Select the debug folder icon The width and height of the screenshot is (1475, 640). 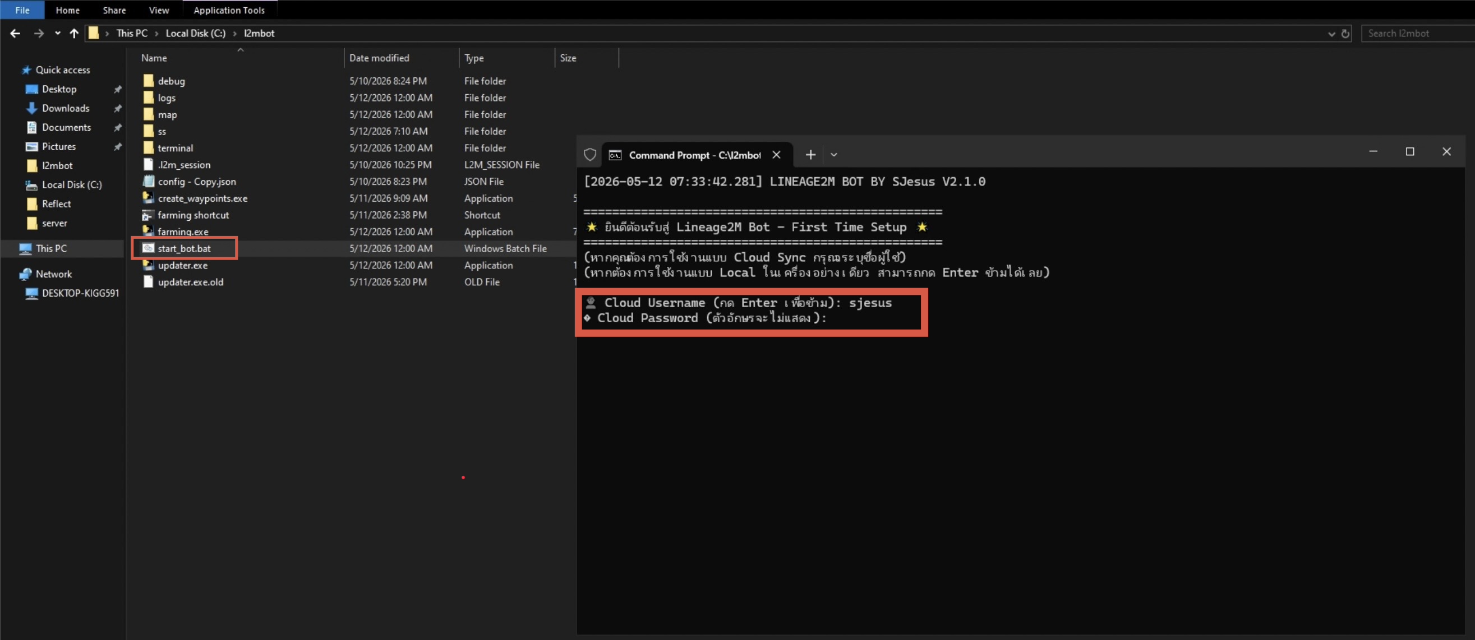148,81
